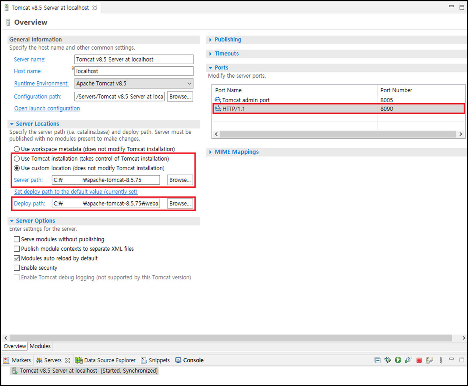Minimize the editor area

coord(451,6)
